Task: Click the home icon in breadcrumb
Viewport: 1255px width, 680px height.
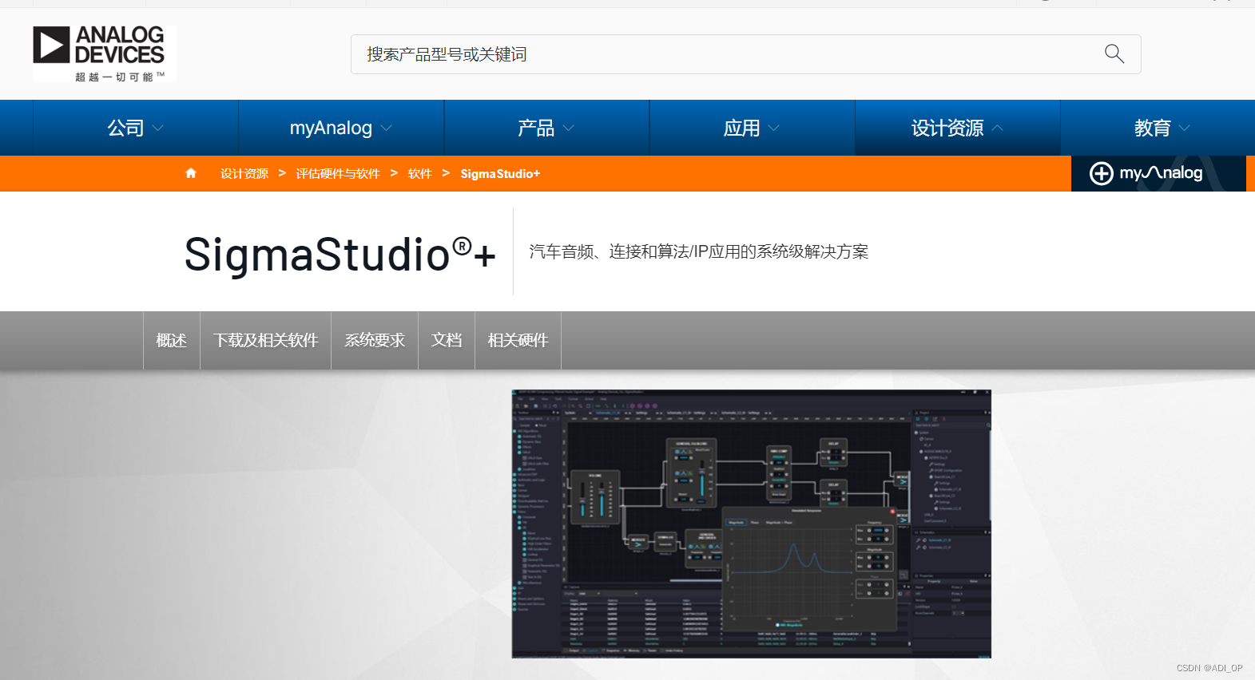Action: point(191,173)
